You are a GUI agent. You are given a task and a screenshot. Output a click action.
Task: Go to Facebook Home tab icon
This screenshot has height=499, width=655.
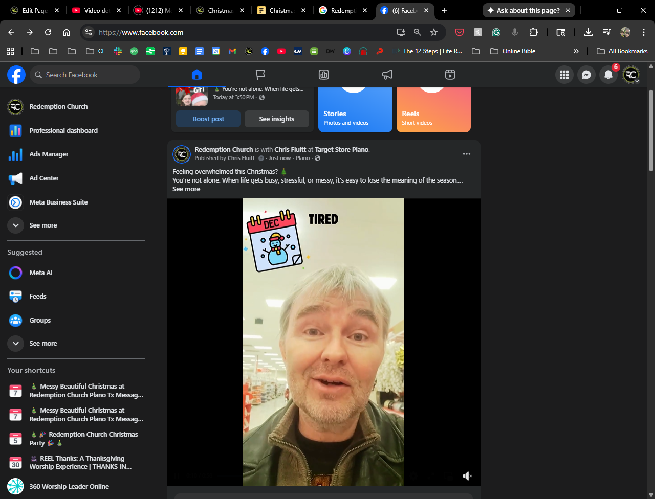point(197,75)
